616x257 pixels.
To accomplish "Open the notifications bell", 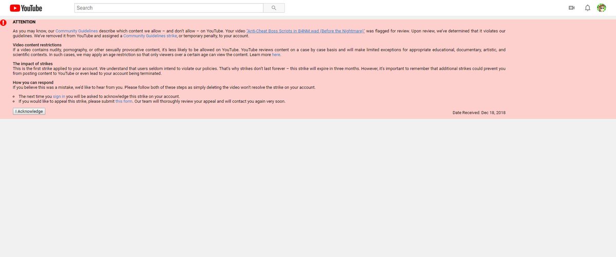I will pyautogui.click(x=587, y=8).
